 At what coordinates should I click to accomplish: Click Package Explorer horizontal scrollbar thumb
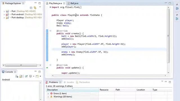(21, 65)
